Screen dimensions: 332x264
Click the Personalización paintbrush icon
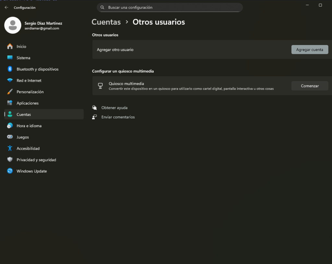10,92
